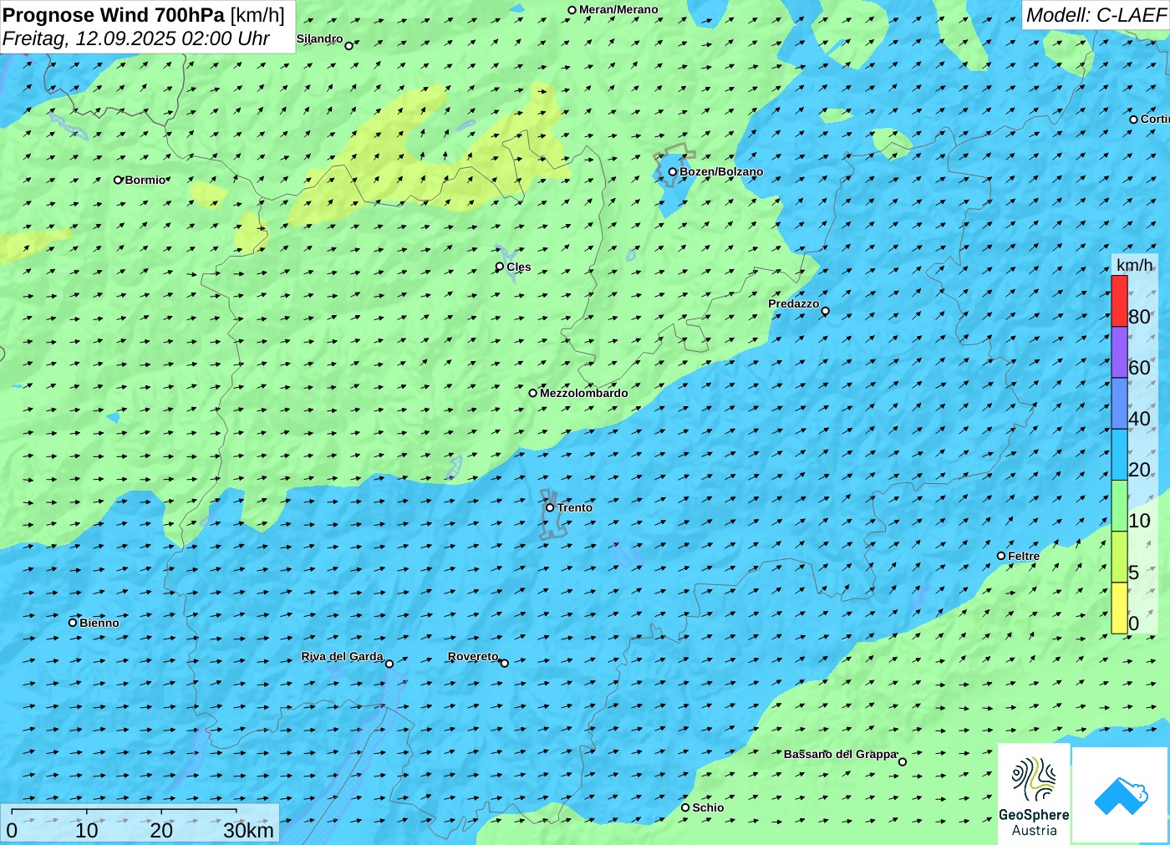Click the Rovereto text label
The height and width of the screenshot is (845, 1170).
(473, 656)
